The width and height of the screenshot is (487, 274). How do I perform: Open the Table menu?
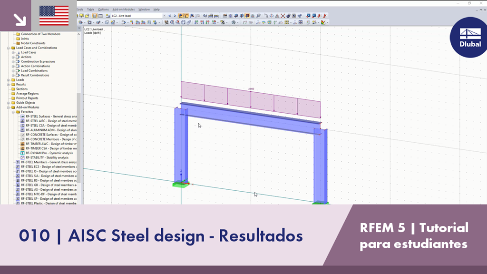90,10
